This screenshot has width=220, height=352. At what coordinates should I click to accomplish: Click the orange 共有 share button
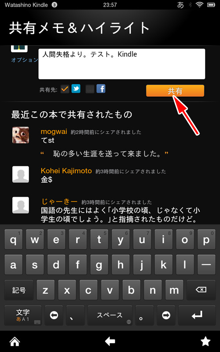pyautogui.click(x=175, y=91)
